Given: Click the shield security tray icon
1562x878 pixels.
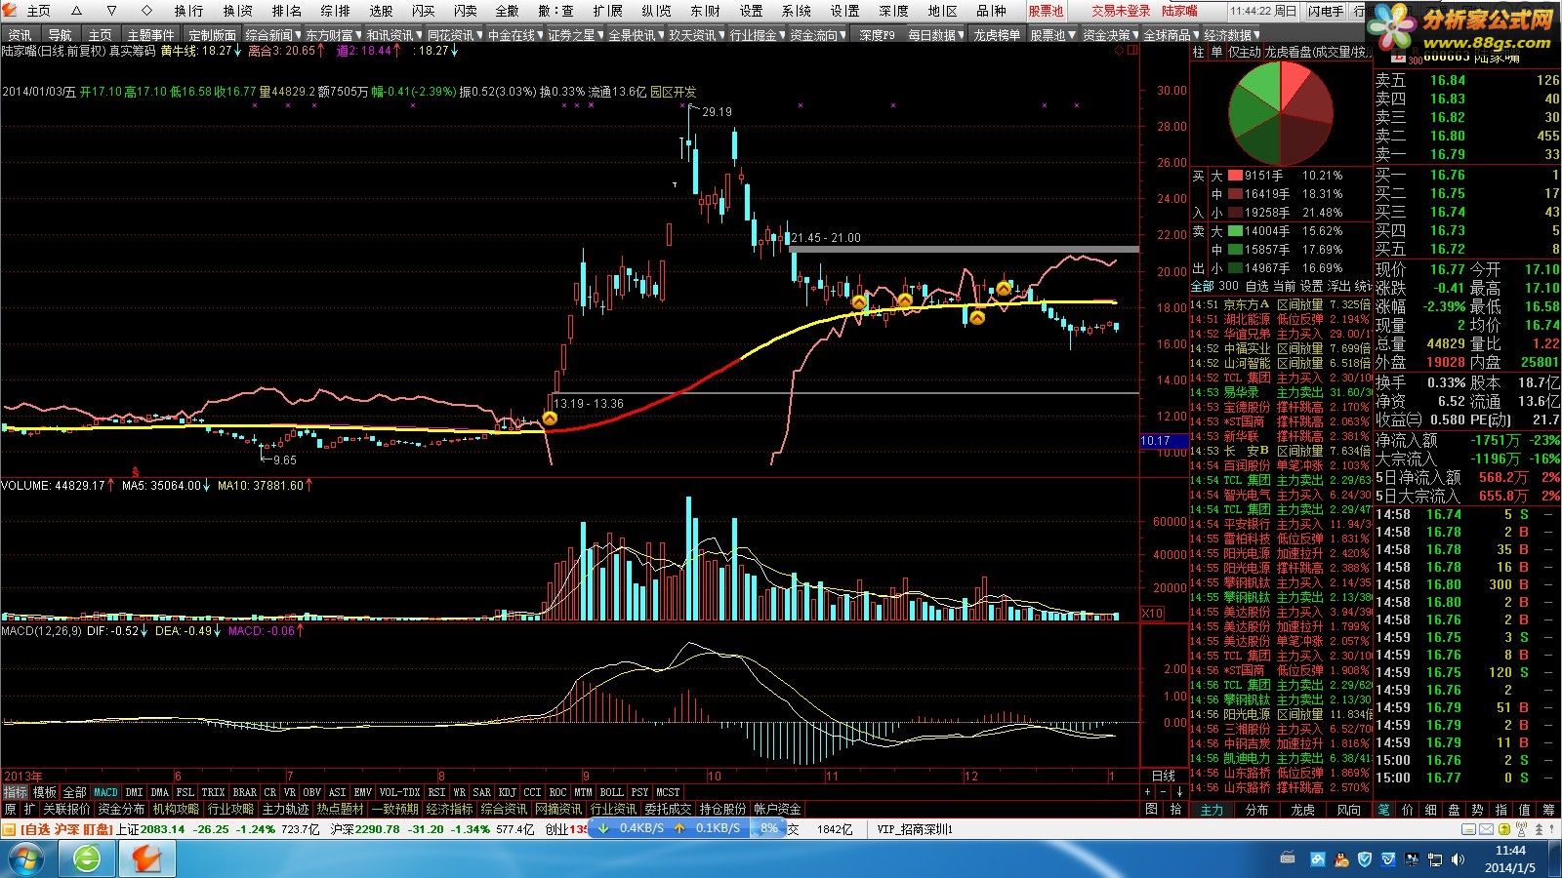Looking at the screenshot, I should click(x=1364, y=858).
